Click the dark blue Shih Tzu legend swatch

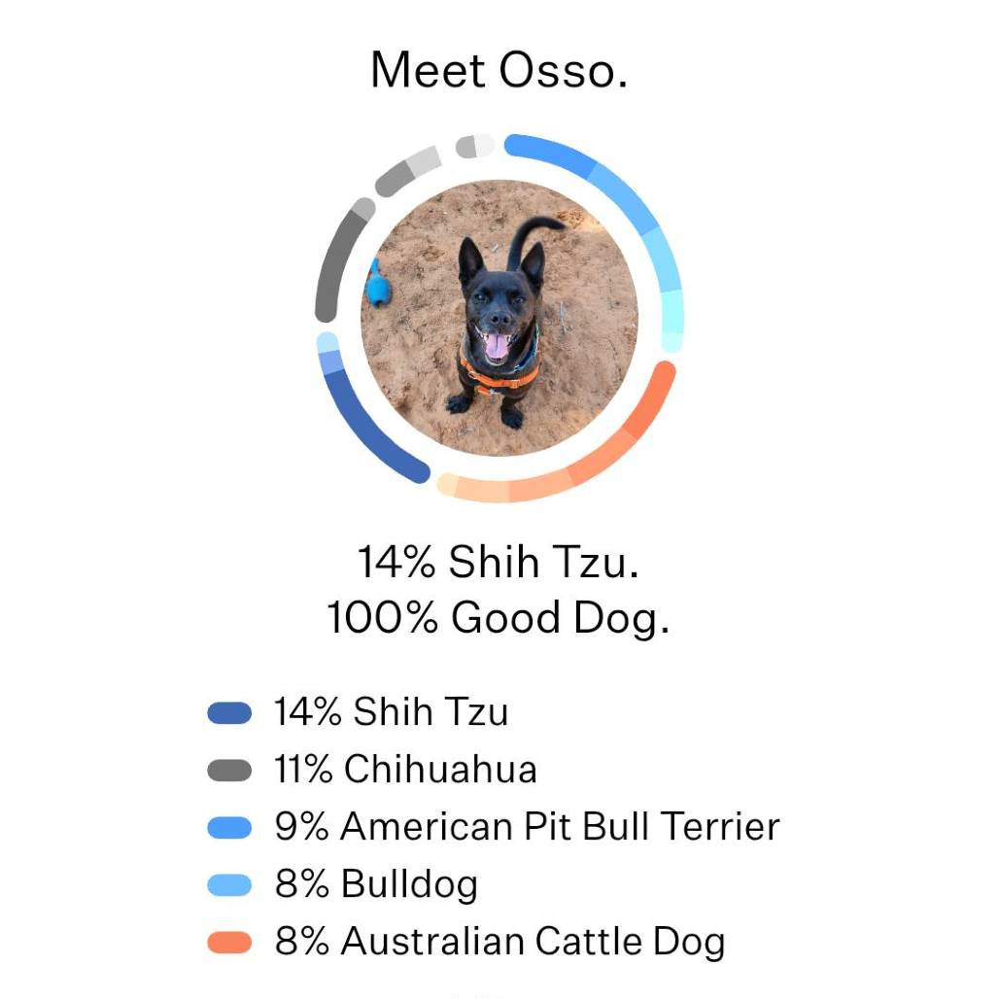coord(229,713)
